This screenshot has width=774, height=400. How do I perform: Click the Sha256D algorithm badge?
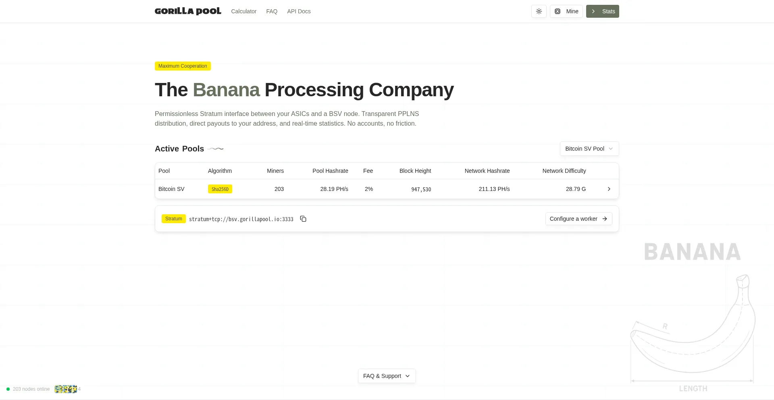coord(220,189)
